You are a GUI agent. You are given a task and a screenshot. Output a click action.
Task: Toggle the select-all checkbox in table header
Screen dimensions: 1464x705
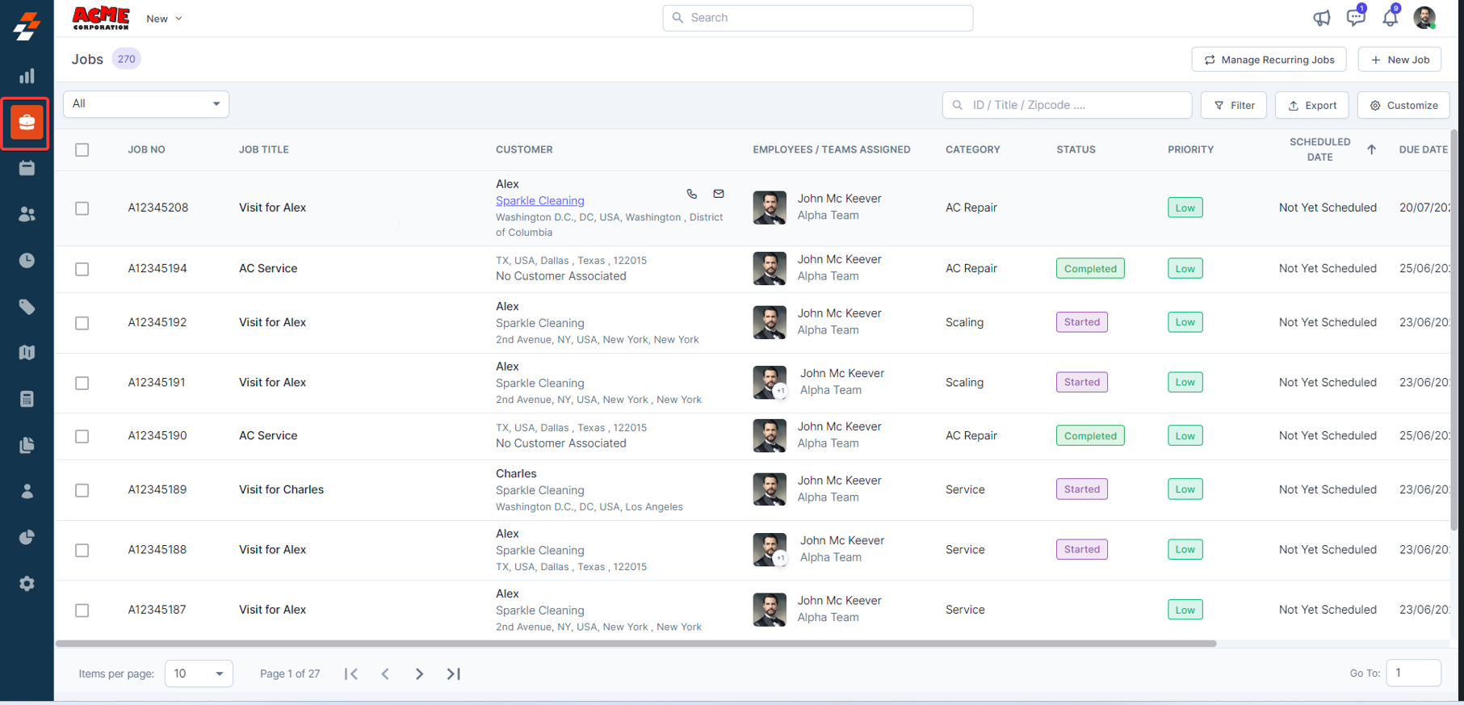point(82,149)
